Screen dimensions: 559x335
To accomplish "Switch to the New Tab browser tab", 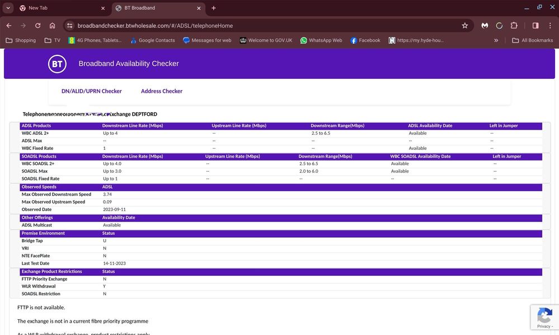I will pyautogui.click(x=63, y=8).
